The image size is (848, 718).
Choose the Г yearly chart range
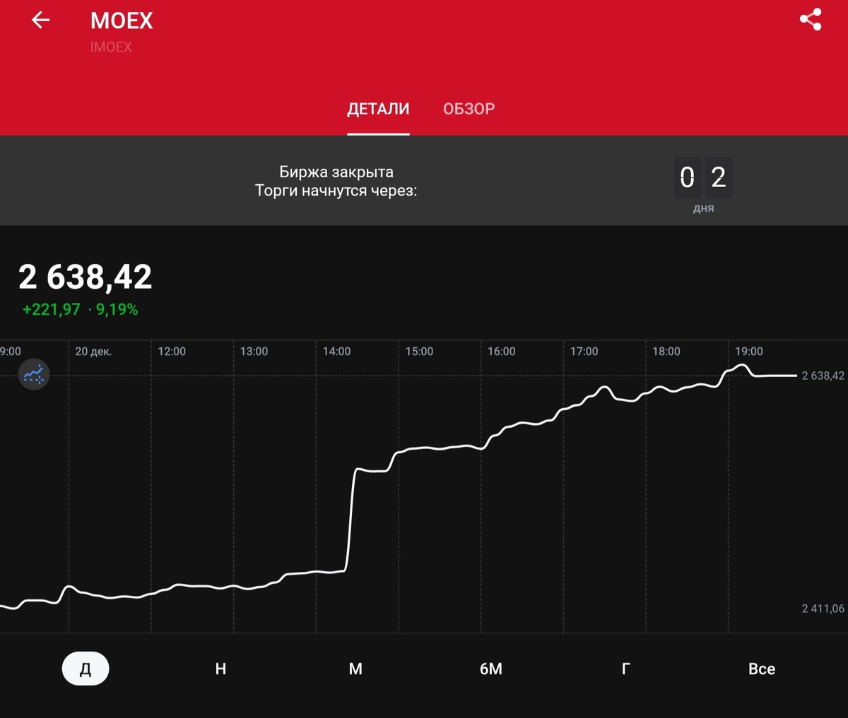(x=626, y=669)
